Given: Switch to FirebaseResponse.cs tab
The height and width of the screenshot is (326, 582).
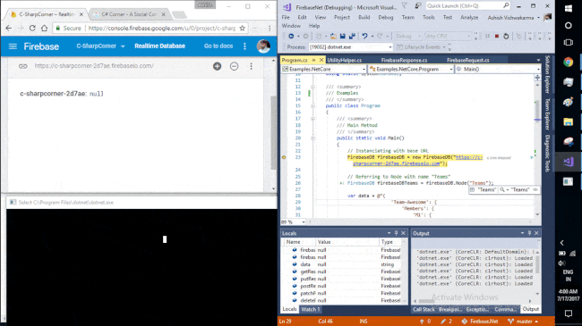Looking at the screenshot, I should tap(404, 60).
